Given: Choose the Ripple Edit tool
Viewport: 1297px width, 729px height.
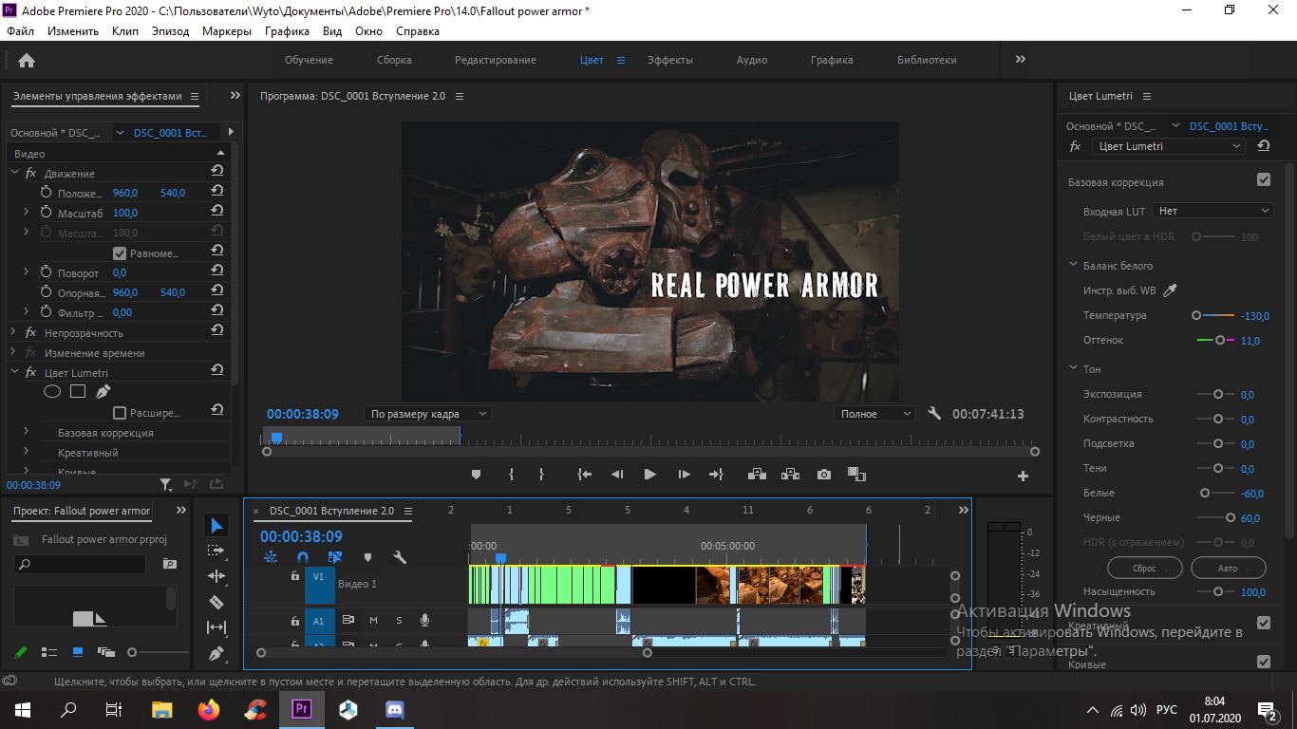Looking at the screenshot, I should [216, 576].
